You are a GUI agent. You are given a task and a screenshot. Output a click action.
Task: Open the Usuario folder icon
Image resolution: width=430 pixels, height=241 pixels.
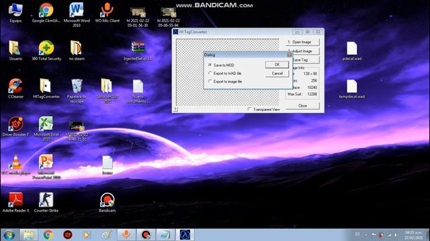[15, 51]
